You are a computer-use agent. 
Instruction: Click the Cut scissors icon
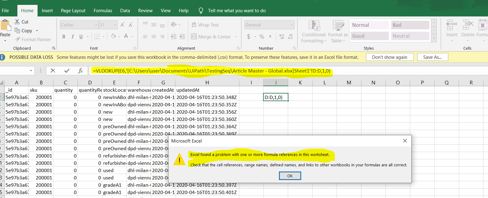point(17,22)
